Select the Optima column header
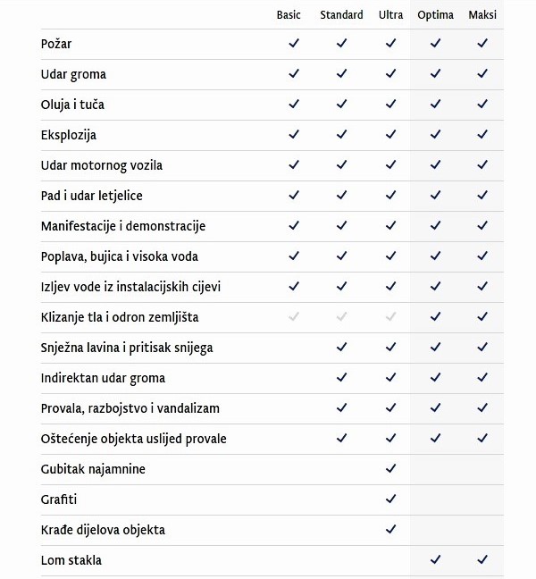Viewport: 536px width, 579px height. (435, 14)
